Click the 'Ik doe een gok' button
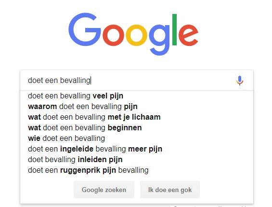The height and width of the screenshot is (207, 272). coord(170,190)
